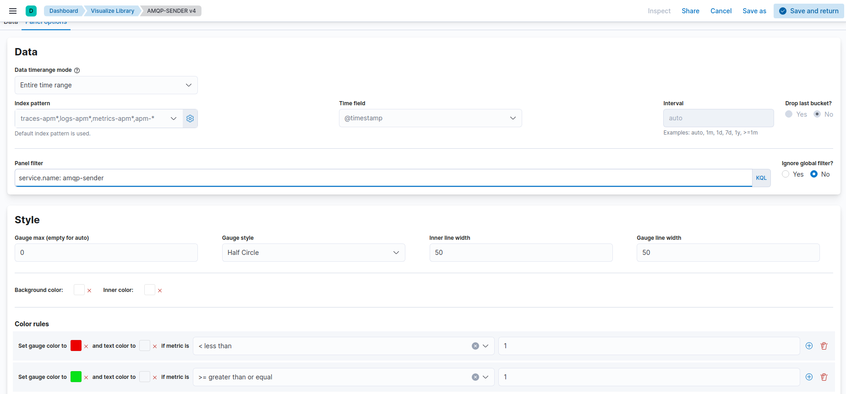Image resolution: width=846 pixels, height=394 pixels.
Task: Add a new color rule below less-than row
Action: pos(809,346)
